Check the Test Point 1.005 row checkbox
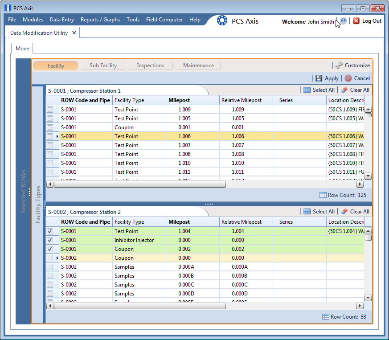Screen dimensions: 389x340 point(50,119)
